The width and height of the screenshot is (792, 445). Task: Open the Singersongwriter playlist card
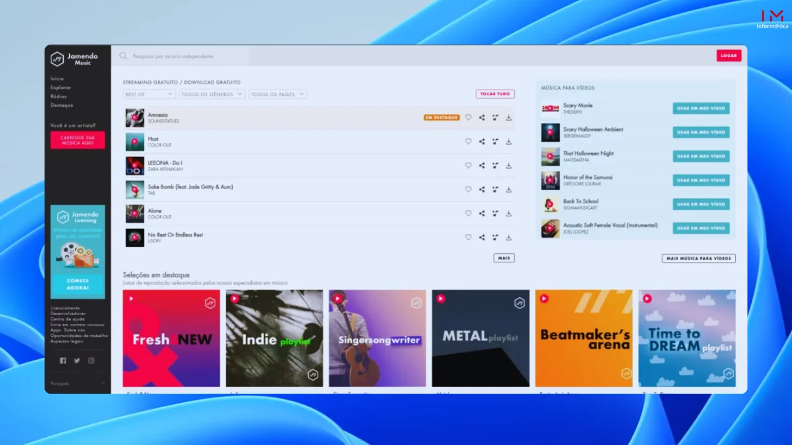click(377, 339)
